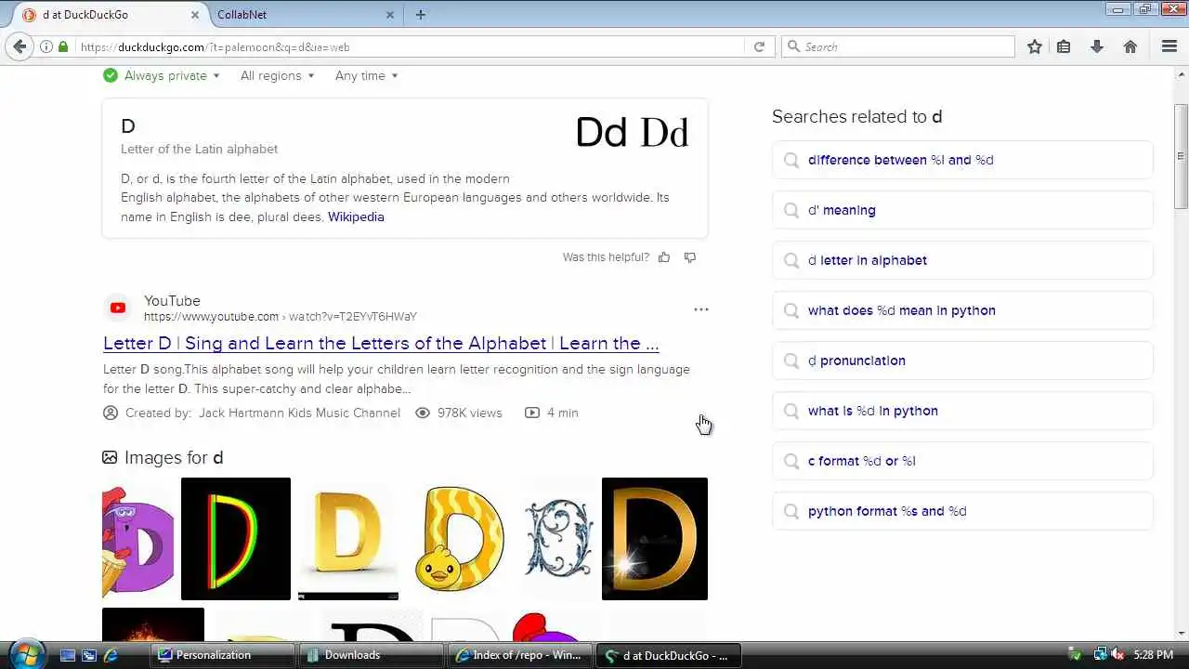Image resolution: width=1189 pixels, height=669 pixels.
Task: Open the Any time filter dropdown
Action: 366,75
